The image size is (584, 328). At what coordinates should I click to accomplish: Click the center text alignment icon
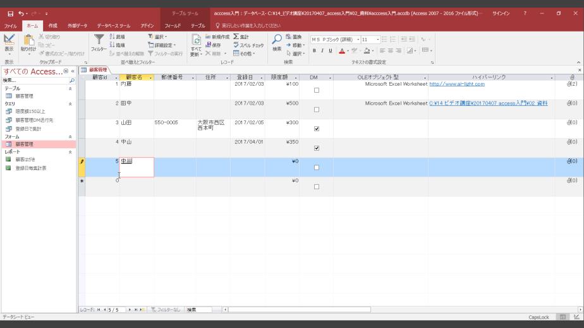(391, 50)
